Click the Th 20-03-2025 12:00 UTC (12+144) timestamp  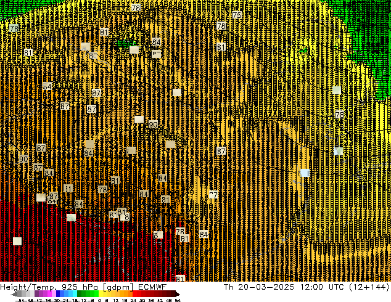[307, 287]
